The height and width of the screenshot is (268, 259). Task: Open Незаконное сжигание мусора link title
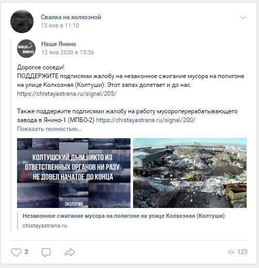(x=124, y=216)
